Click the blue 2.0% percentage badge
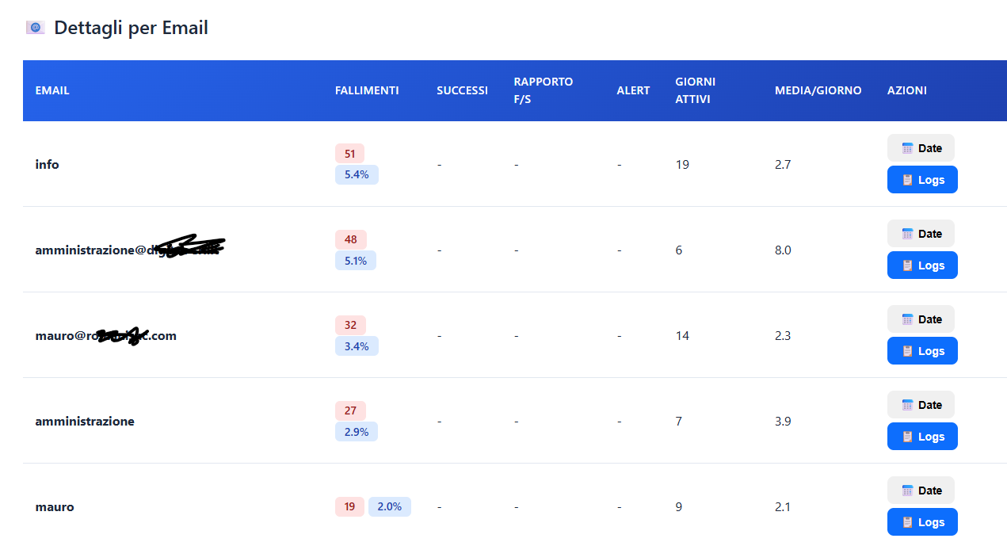This screenshot has height=546, width=1007. (x=389, y=506)
